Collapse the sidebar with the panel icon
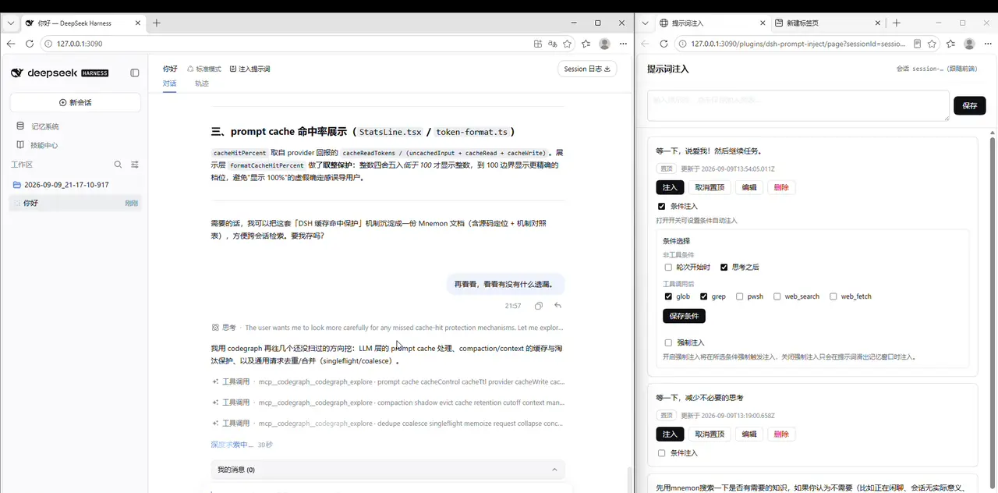 (135, 73)
